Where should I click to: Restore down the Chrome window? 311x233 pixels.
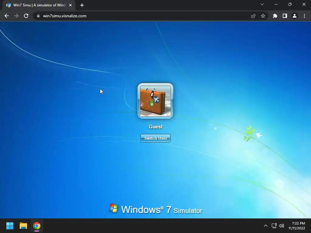[290, 4]
